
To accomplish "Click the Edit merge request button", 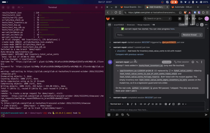I will 192,25.
